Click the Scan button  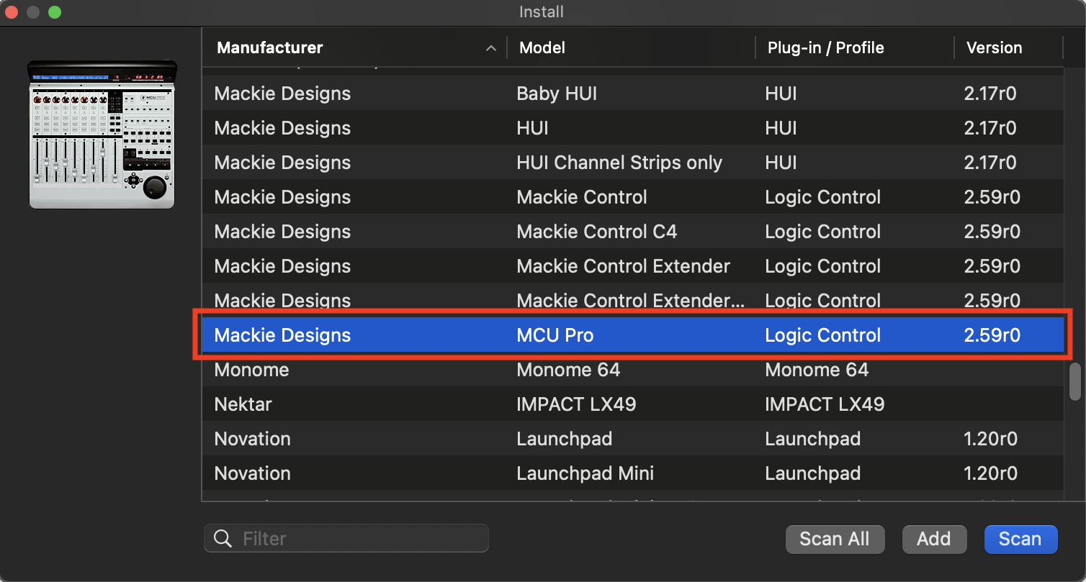(1020, 539)
